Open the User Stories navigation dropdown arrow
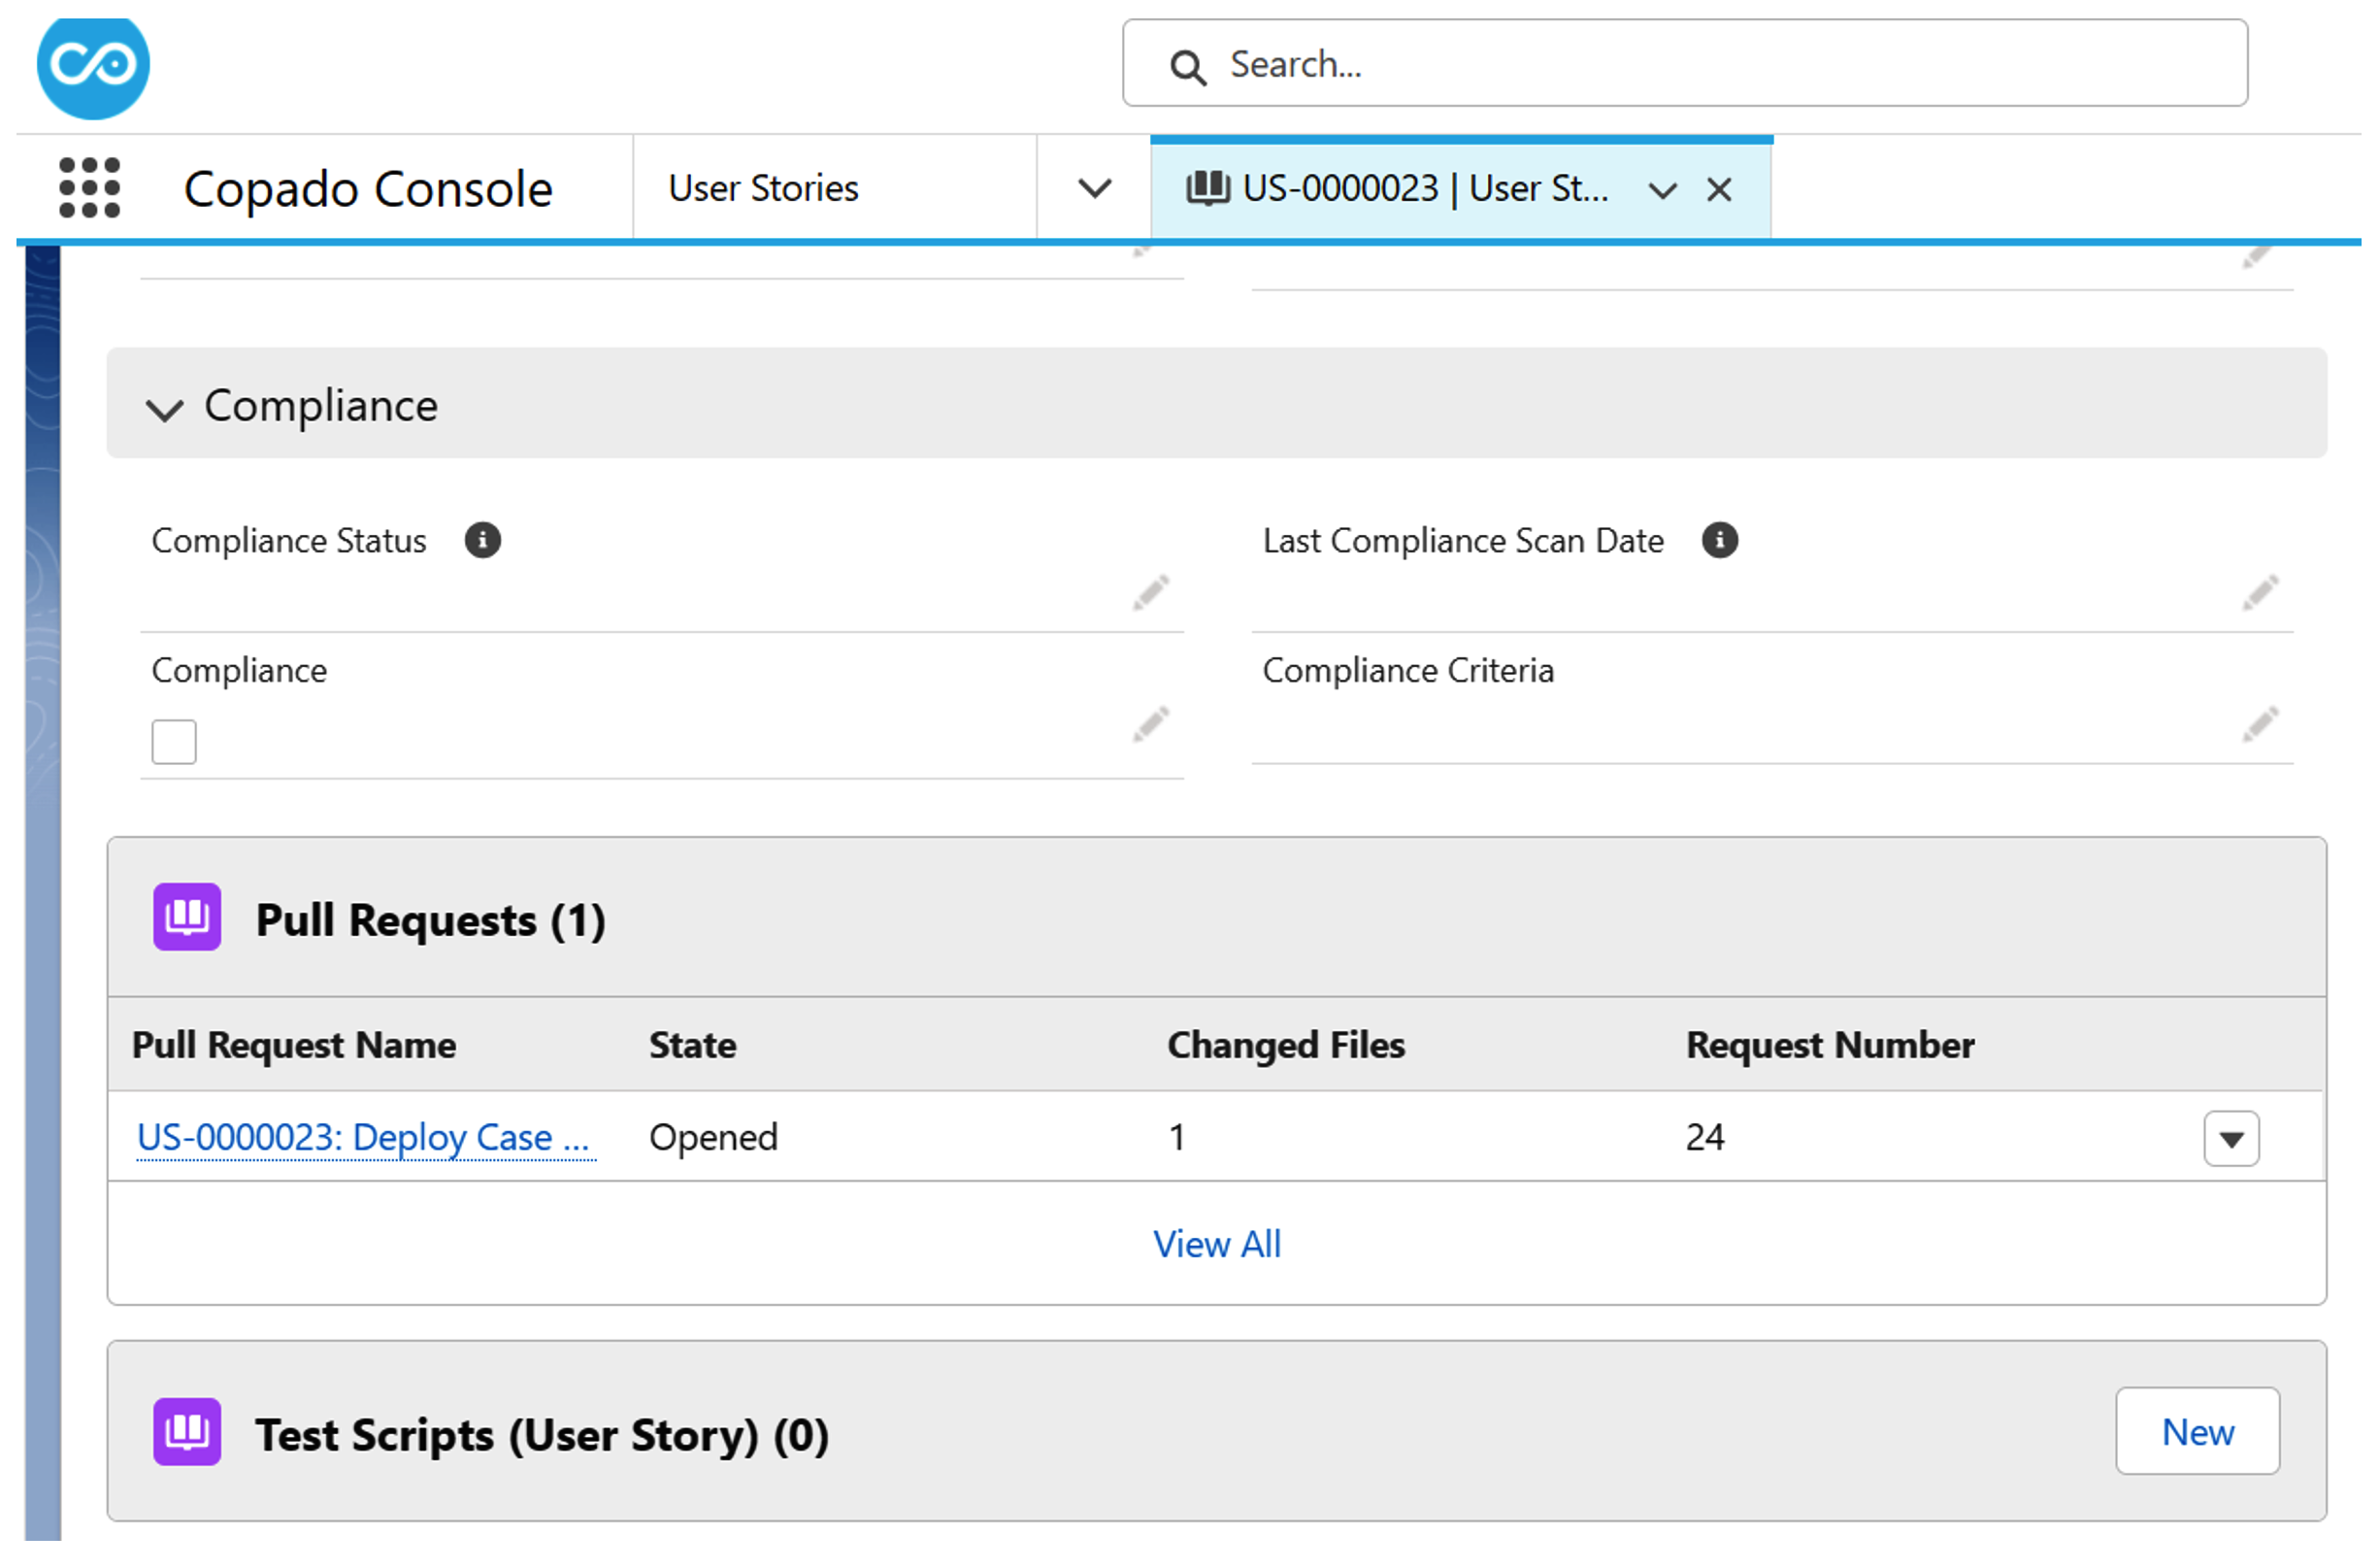This screenshot has width=2380, height=1568. (1095, 188)
